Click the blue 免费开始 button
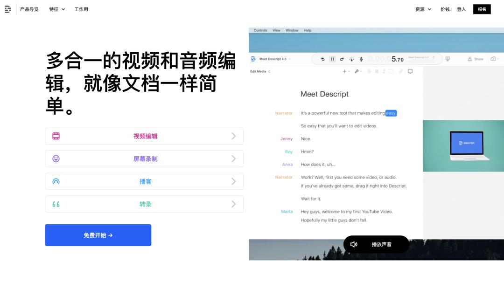 coord(98,235)
